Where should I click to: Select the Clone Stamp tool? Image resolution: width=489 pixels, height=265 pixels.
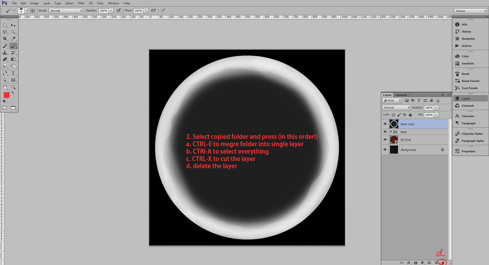(x=5, y=53)
